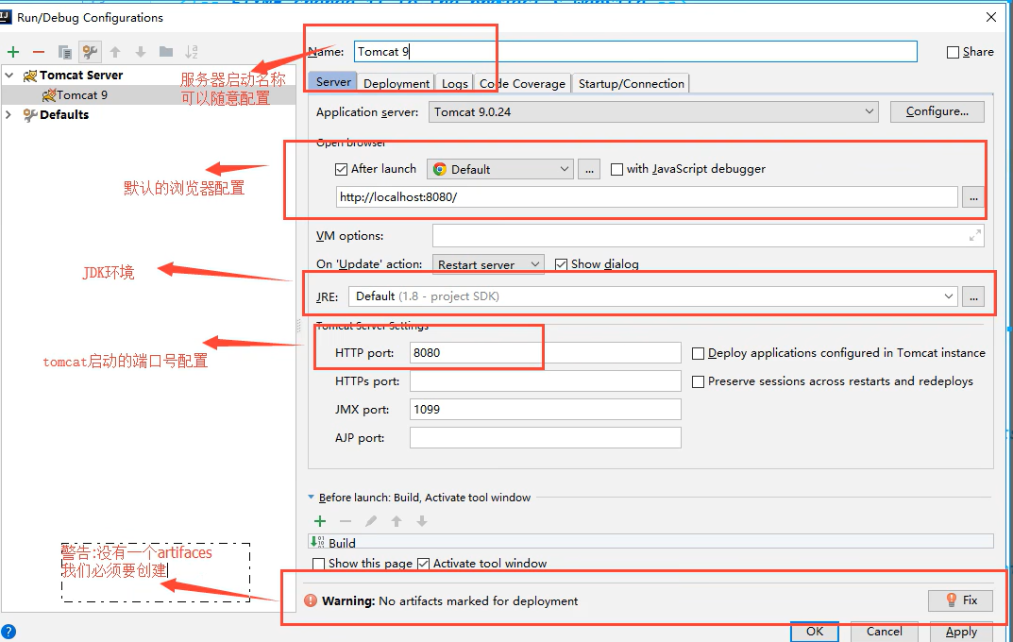Enable Preserve sessions across restarts and redeploys
Screen dimensions: 1013x642
click(x=698, y=381)
